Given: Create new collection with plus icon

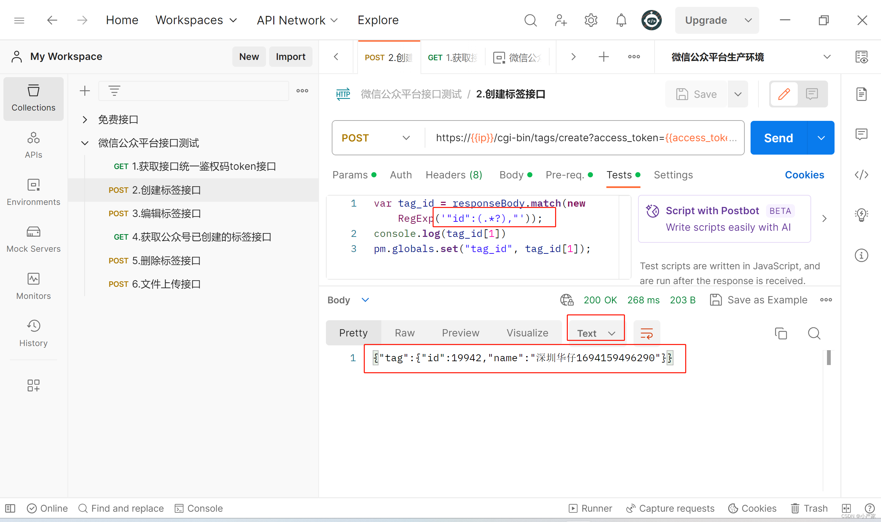Looking at the screenshot, I should pos(85,91).
